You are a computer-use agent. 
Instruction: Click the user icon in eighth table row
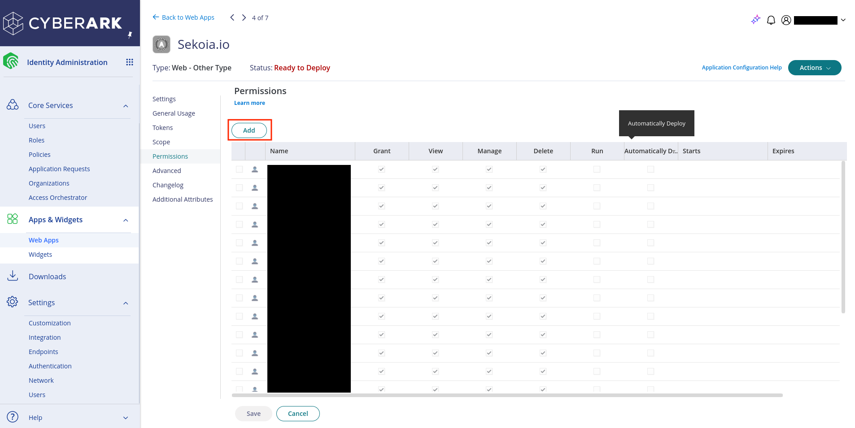click(x=255, y=298)
